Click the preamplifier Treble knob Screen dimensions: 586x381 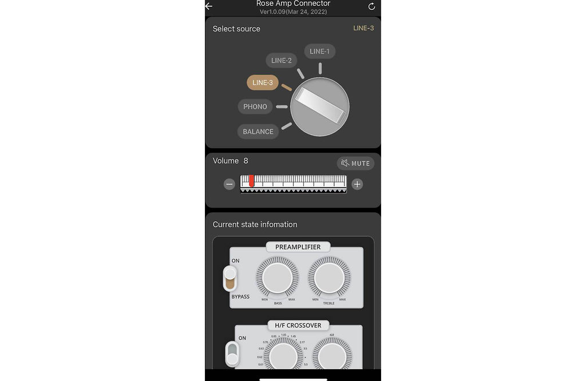(329, 278)
